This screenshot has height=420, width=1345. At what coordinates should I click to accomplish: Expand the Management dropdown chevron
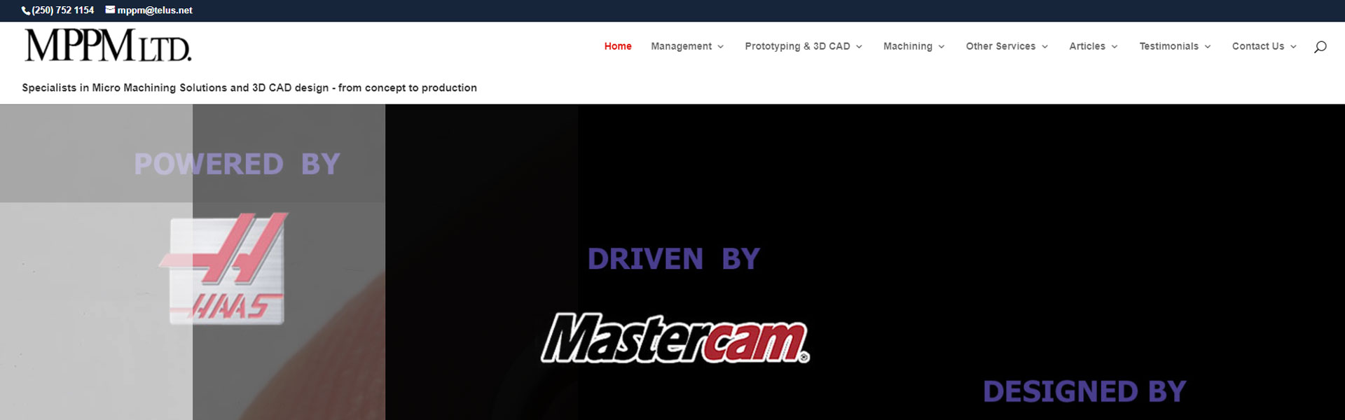(x=720, y=47)
